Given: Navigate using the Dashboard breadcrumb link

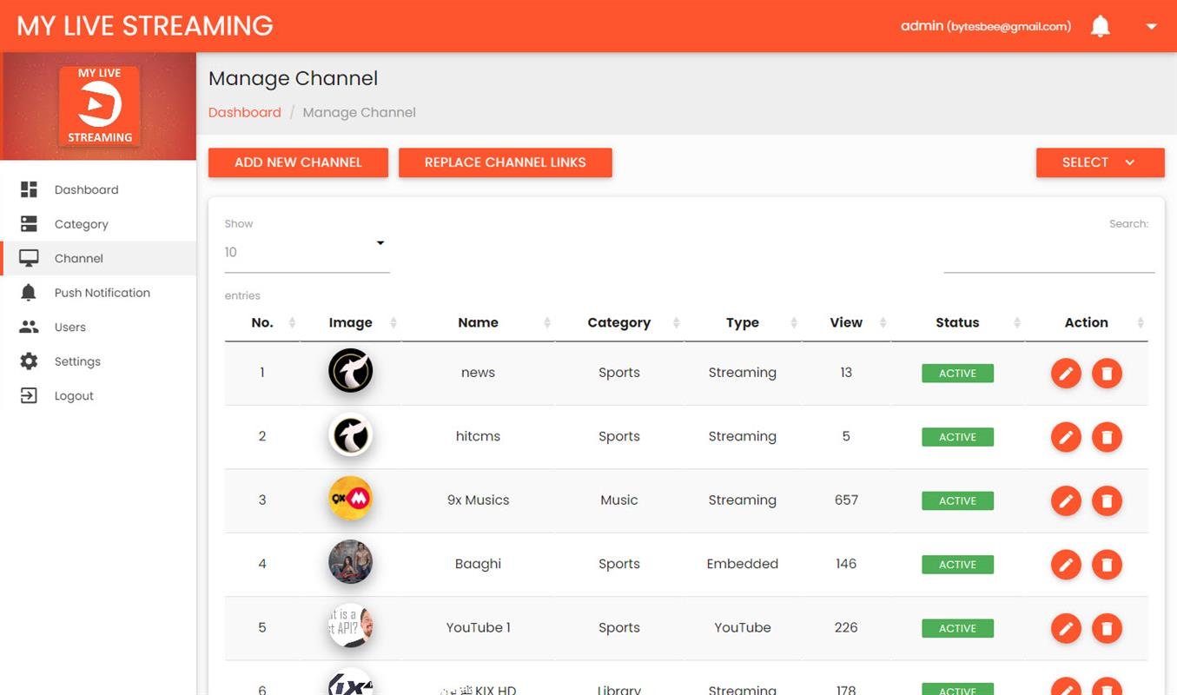Looking at the screenshot, I should tap(244, 111).
